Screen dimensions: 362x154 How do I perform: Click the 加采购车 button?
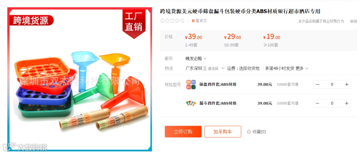pos(223,132)
